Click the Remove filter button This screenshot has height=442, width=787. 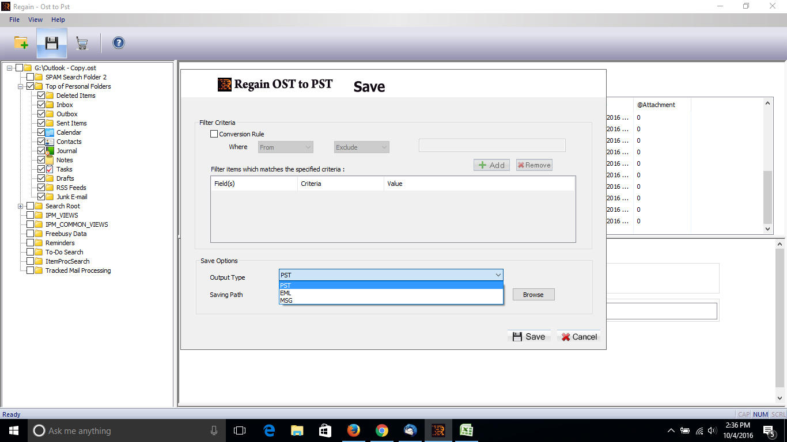coord(534,165)
